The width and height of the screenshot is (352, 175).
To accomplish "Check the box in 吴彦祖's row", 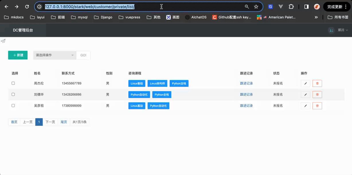I will coord(13,106).
